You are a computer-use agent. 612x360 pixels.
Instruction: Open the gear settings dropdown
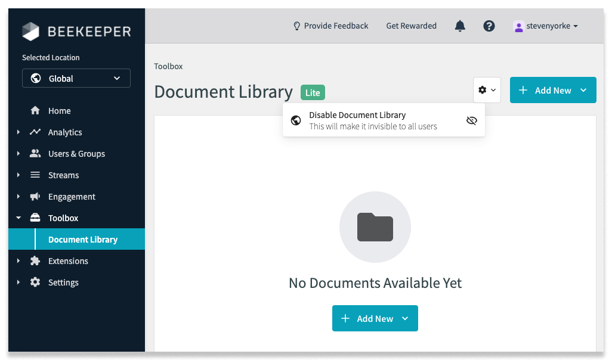[487, 89]
